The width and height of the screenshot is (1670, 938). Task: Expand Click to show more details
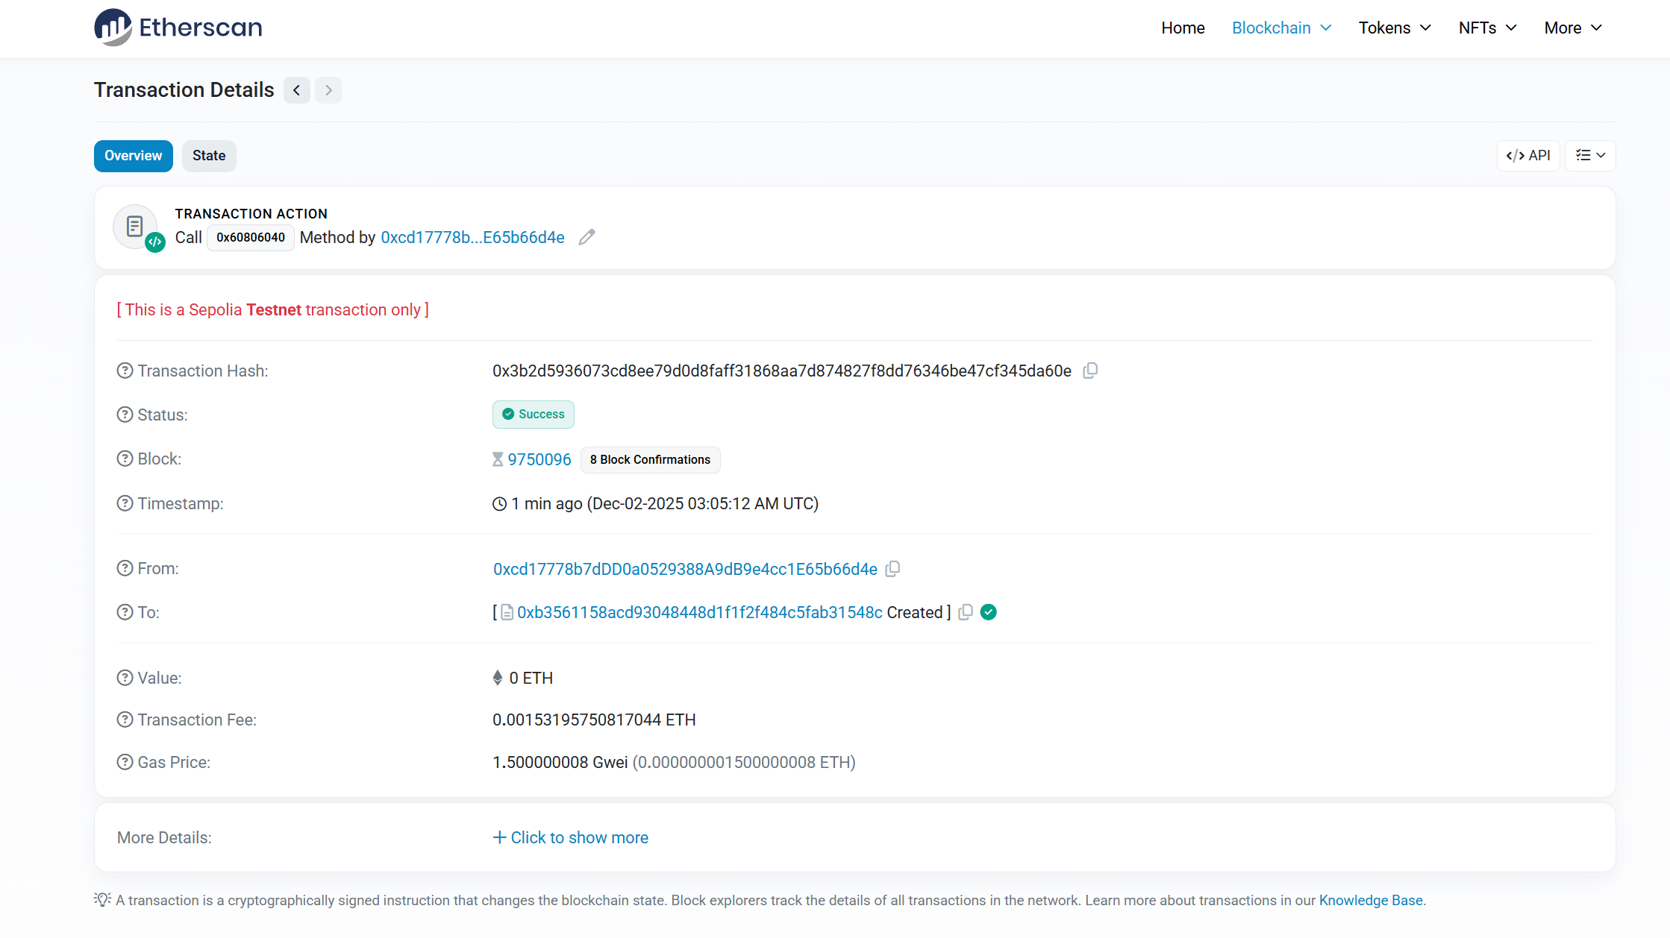click(x=571, y=837)
